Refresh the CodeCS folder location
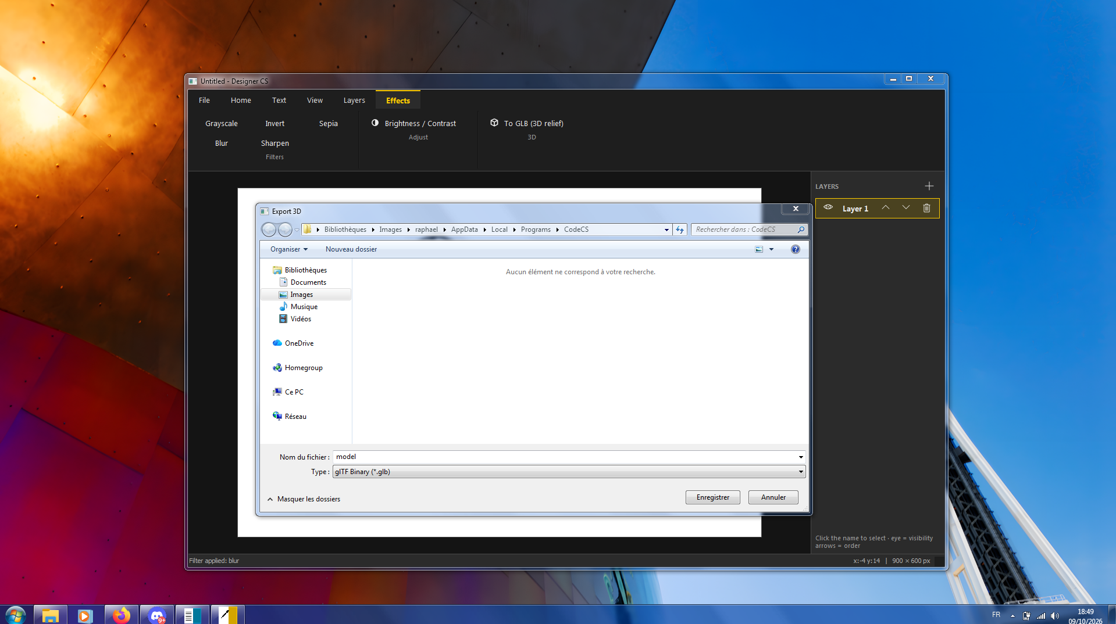The height and width of the screenshot is (624, 1116). pos(680,229)
